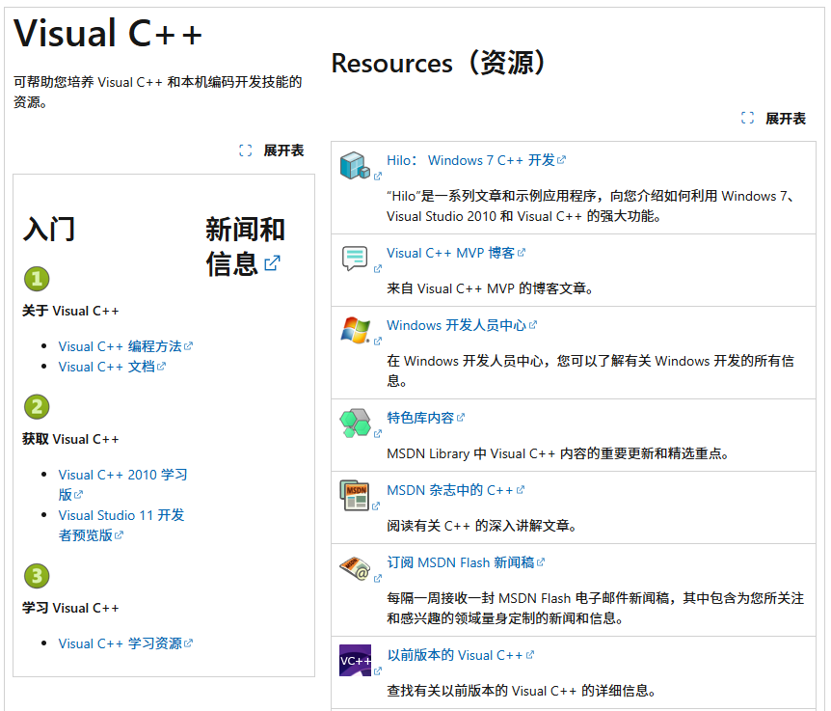Expand the 入门 table via 展开表
The image size is (831, 711).
coord(283,150)
